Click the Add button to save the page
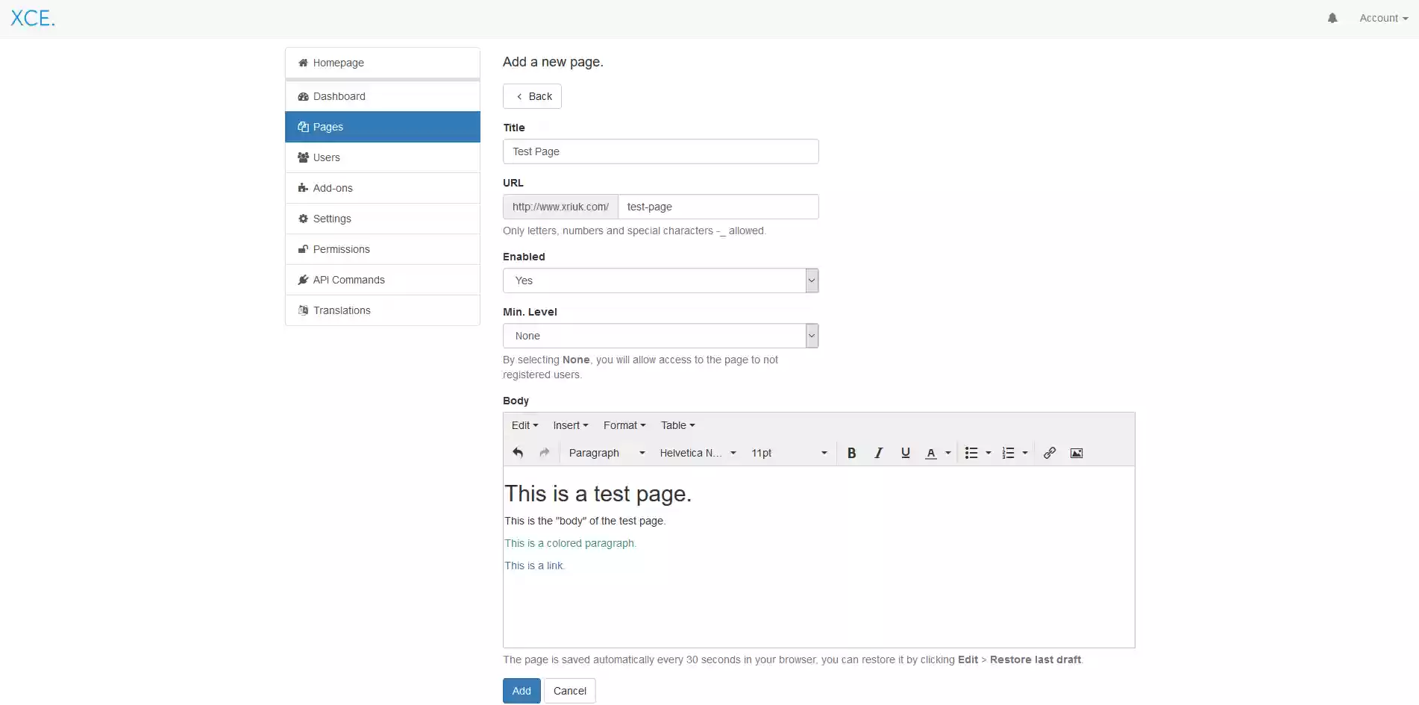The image size is (1419, 705). tap(521, 690)
